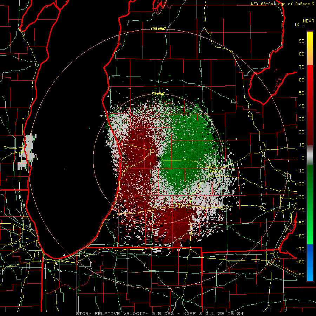Screen dimensions: 316x316
Task: Click the positive 10 scale value
Action: (302, 145)
